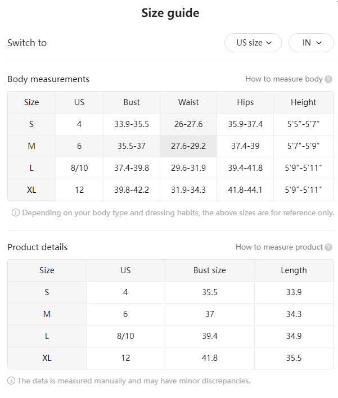Click the question mark icon beside How to measure body
The height and width of the screenshot is (398, 338).
(328, 79)
